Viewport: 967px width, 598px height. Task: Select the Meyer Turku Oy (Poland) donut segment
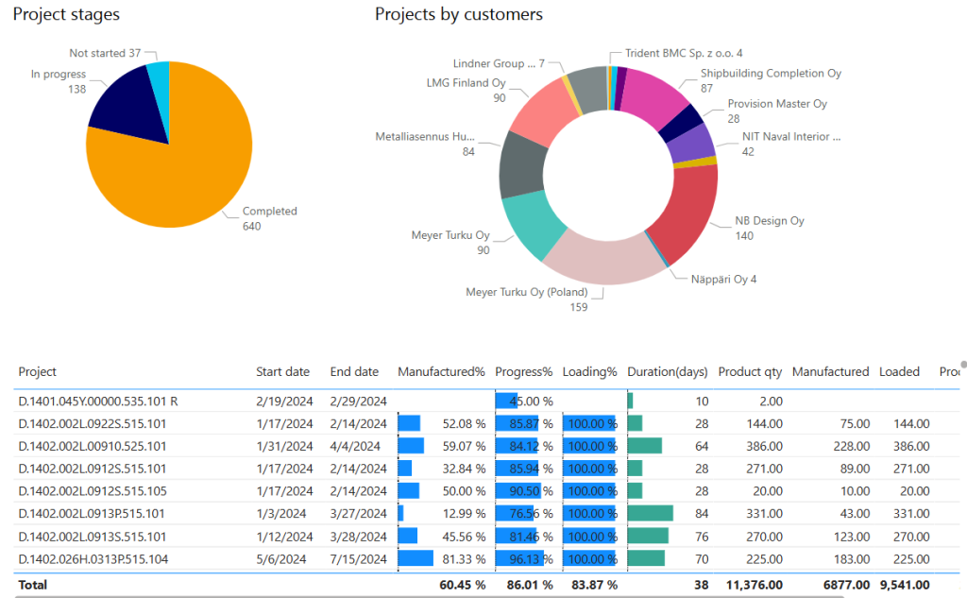tap(603, 261)
